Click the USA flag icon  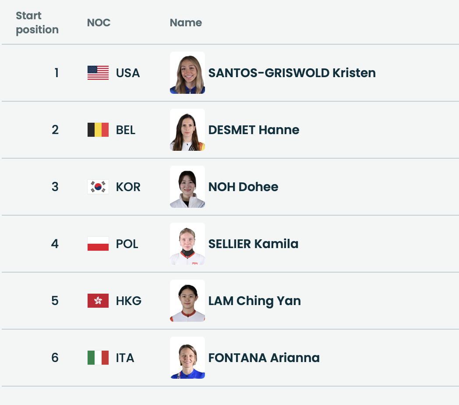[x=98, y=73]
